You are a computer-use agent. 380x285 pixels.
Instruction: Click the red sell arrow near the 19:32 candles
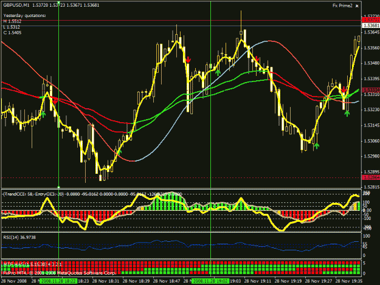(344, 89)
